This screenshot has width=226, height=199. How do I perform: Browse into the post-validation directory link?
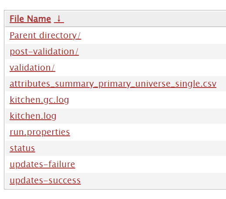(x=44, y=52)
